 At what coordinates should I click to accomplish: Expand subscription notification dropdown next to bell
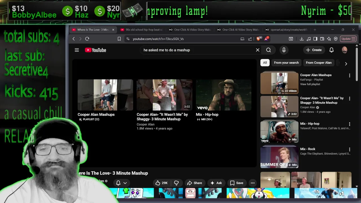point(125,183)
